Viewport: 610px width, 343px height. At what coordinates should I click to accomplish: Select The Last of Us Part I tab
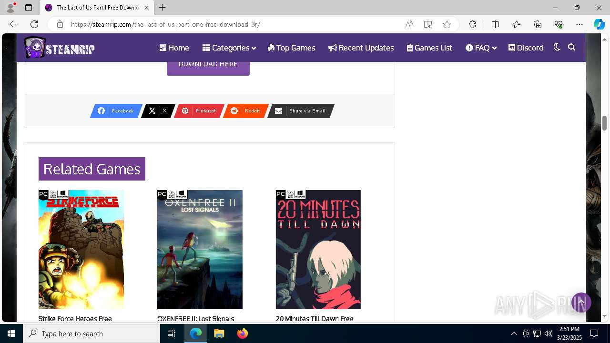(97, 8)
